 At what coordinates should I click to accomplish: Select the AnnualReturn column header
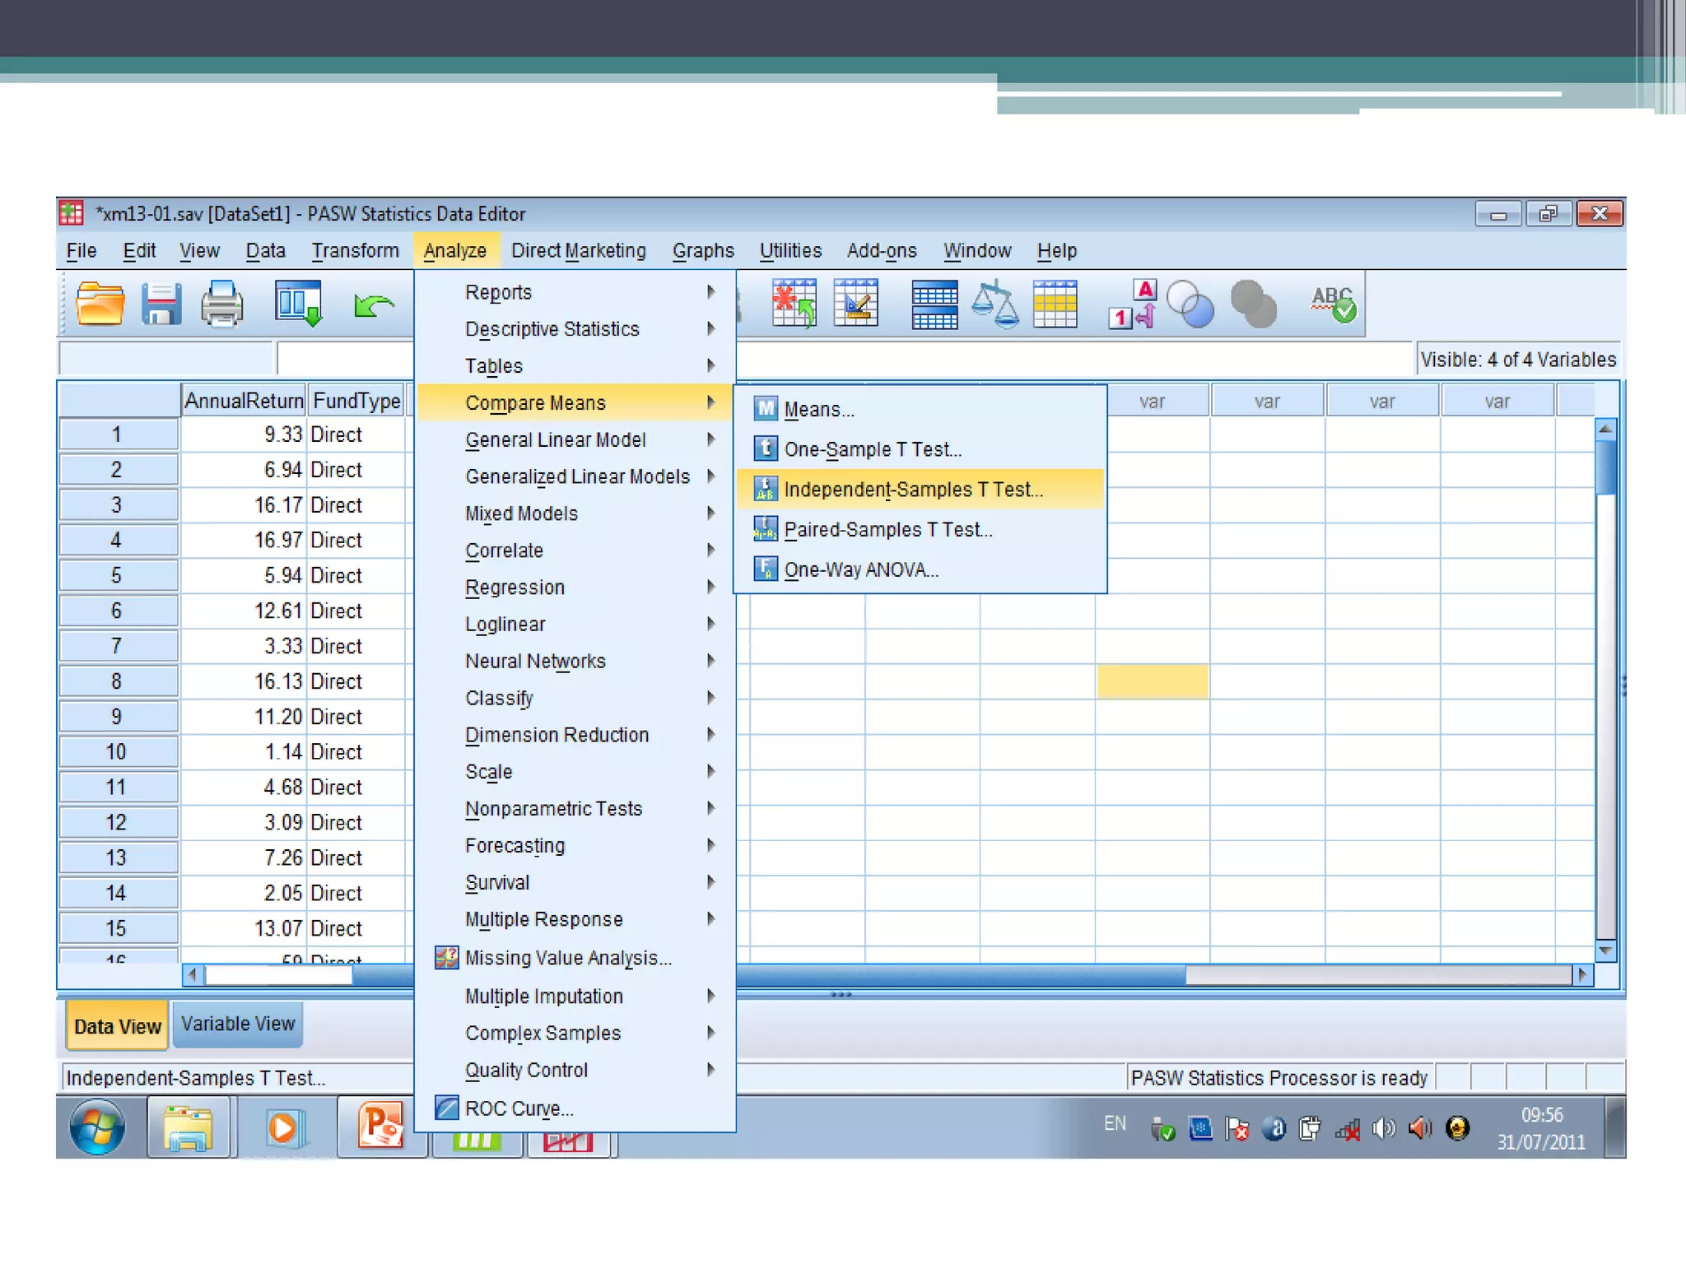(244, 401)
